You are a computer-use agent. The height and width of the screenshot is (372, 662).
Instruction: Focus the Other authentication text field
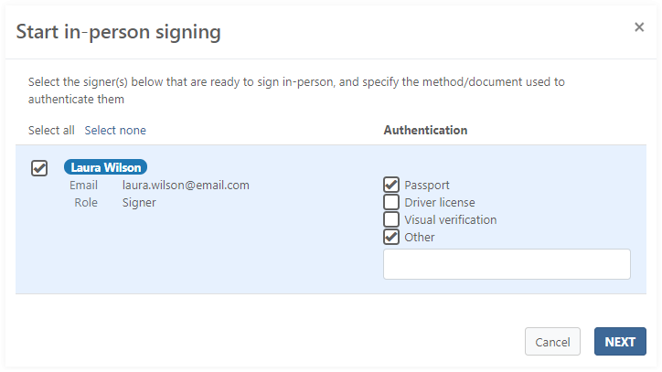(x=507, y=264)
